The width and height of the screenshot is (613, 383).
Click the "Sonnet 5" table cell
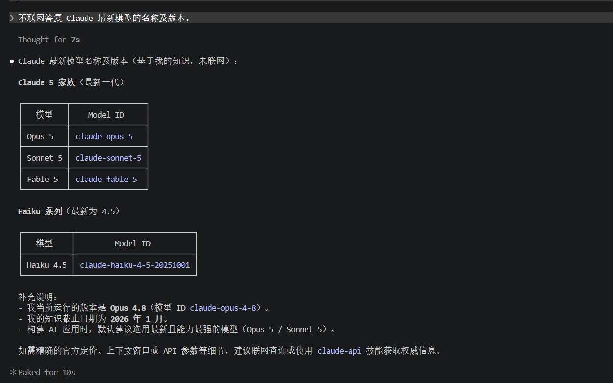click(44, 158)
